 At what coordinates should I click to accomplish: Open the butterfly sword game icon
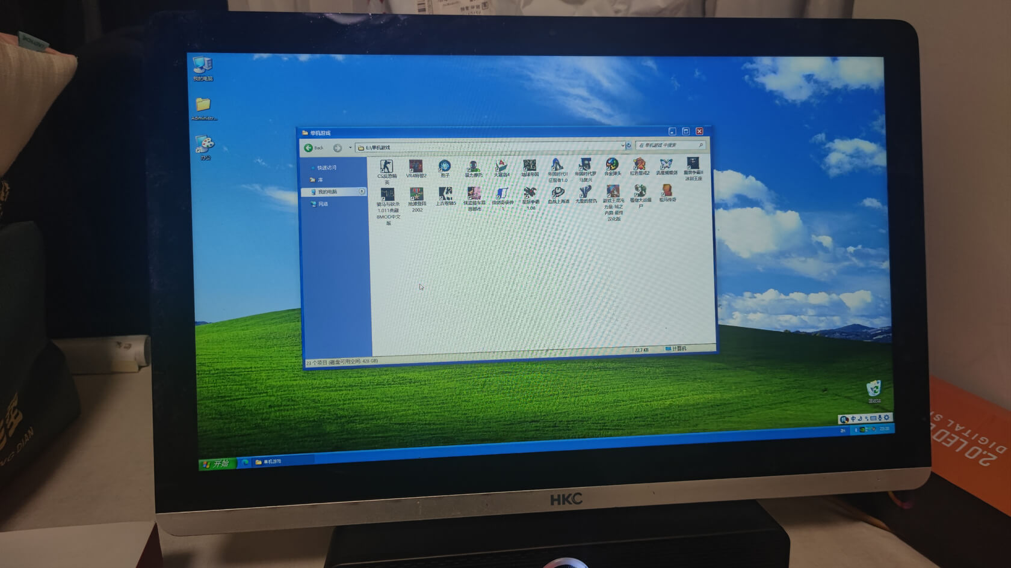666,167
